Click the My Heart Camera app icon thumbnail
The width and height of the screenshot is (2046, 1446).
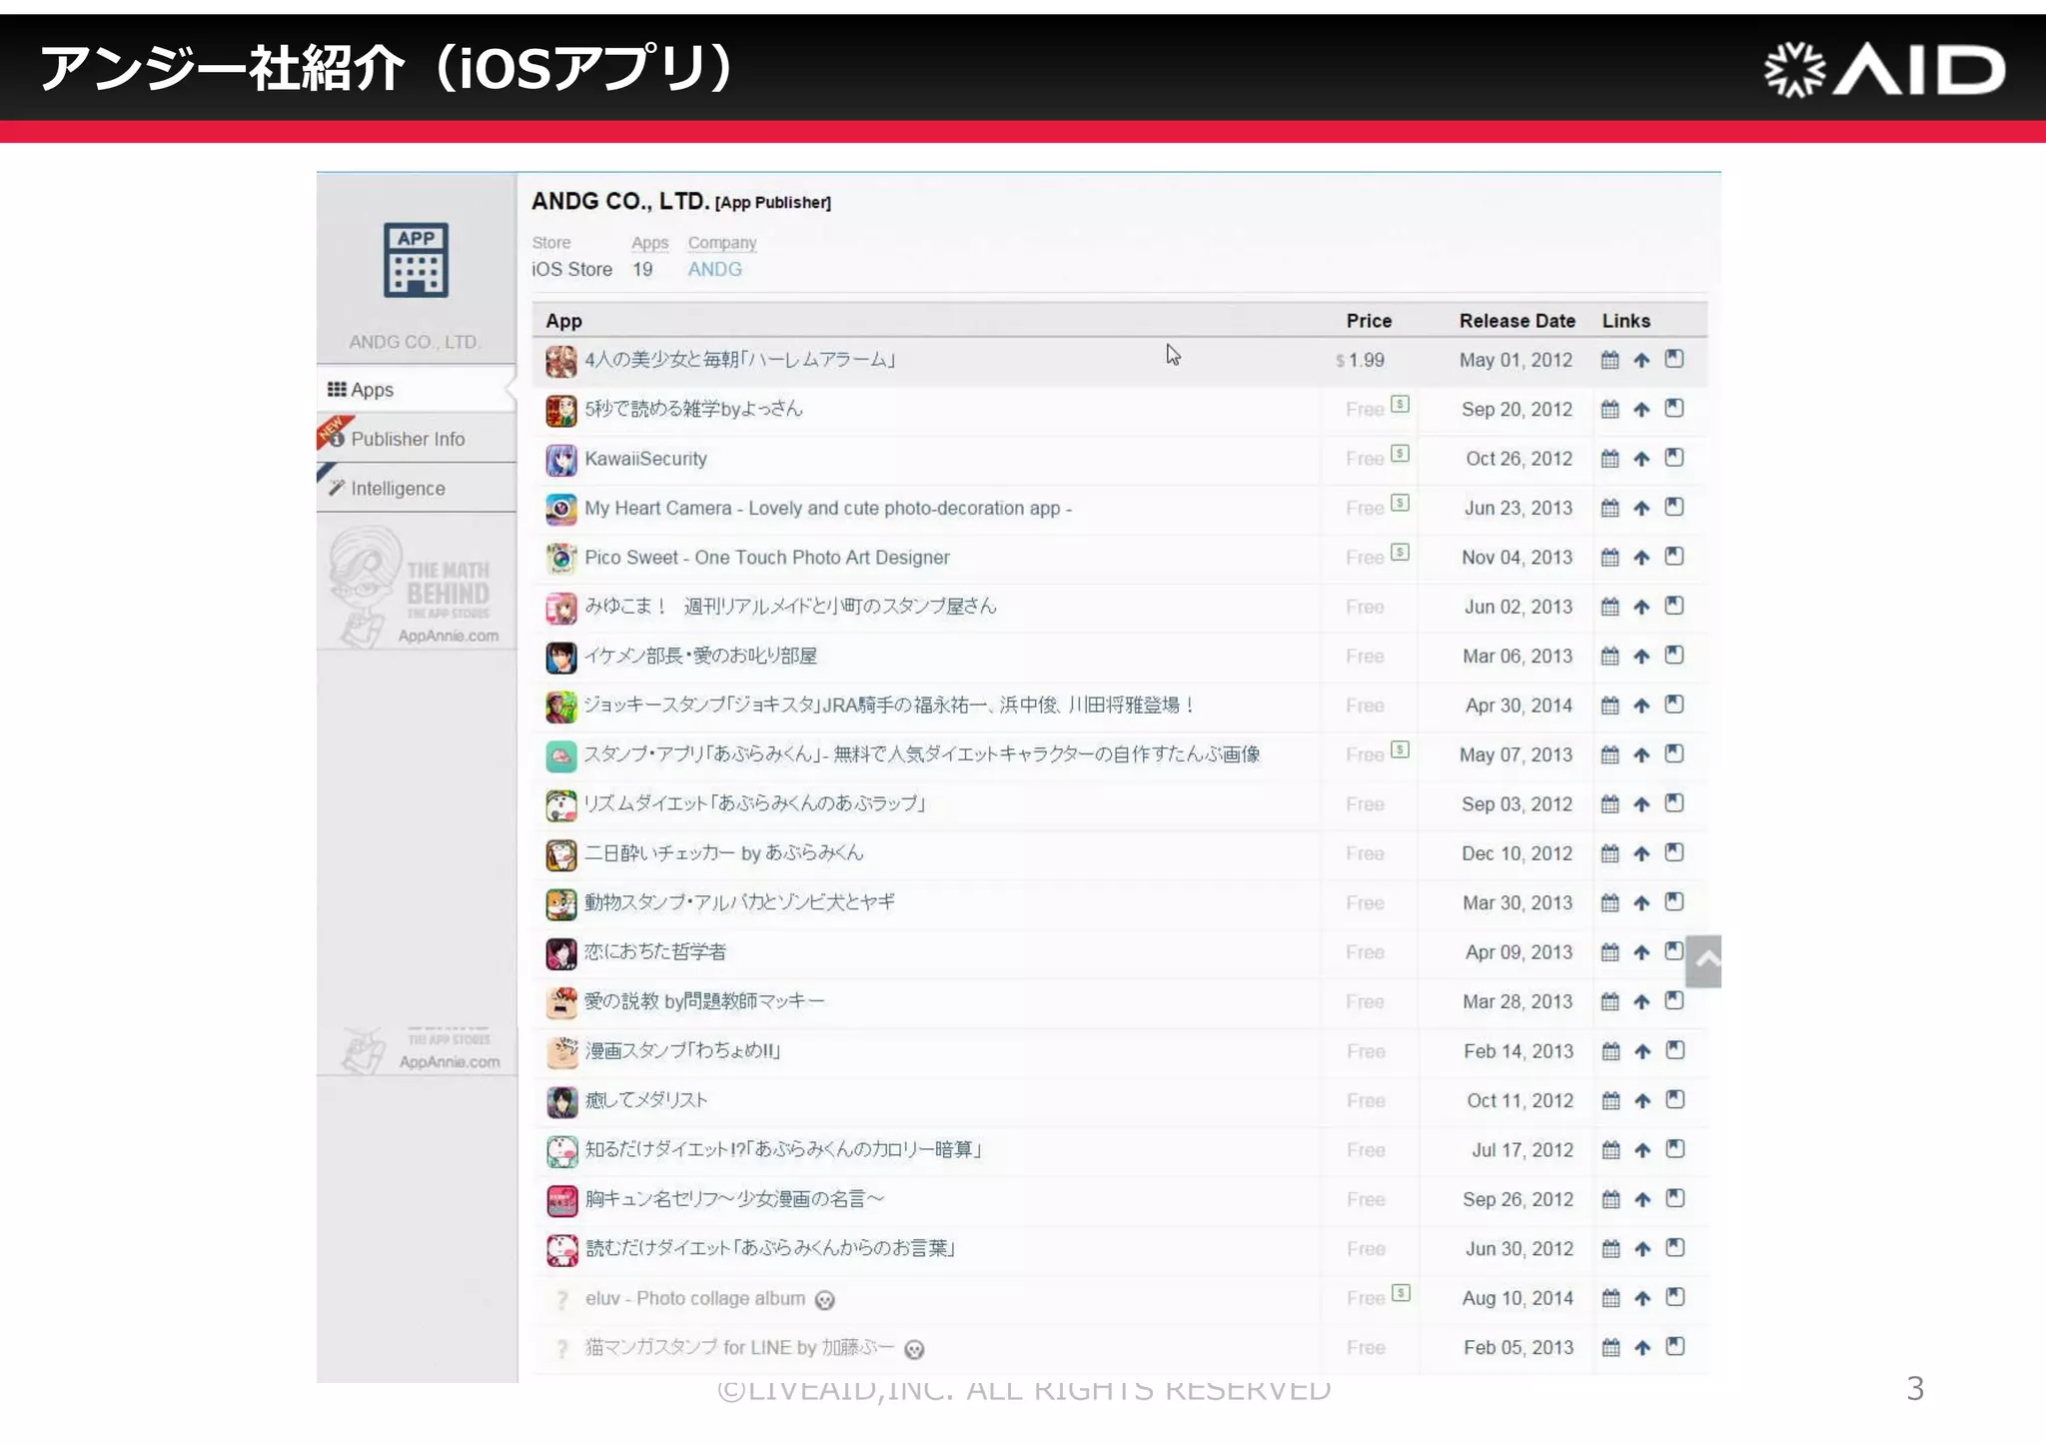pos(561,509)
